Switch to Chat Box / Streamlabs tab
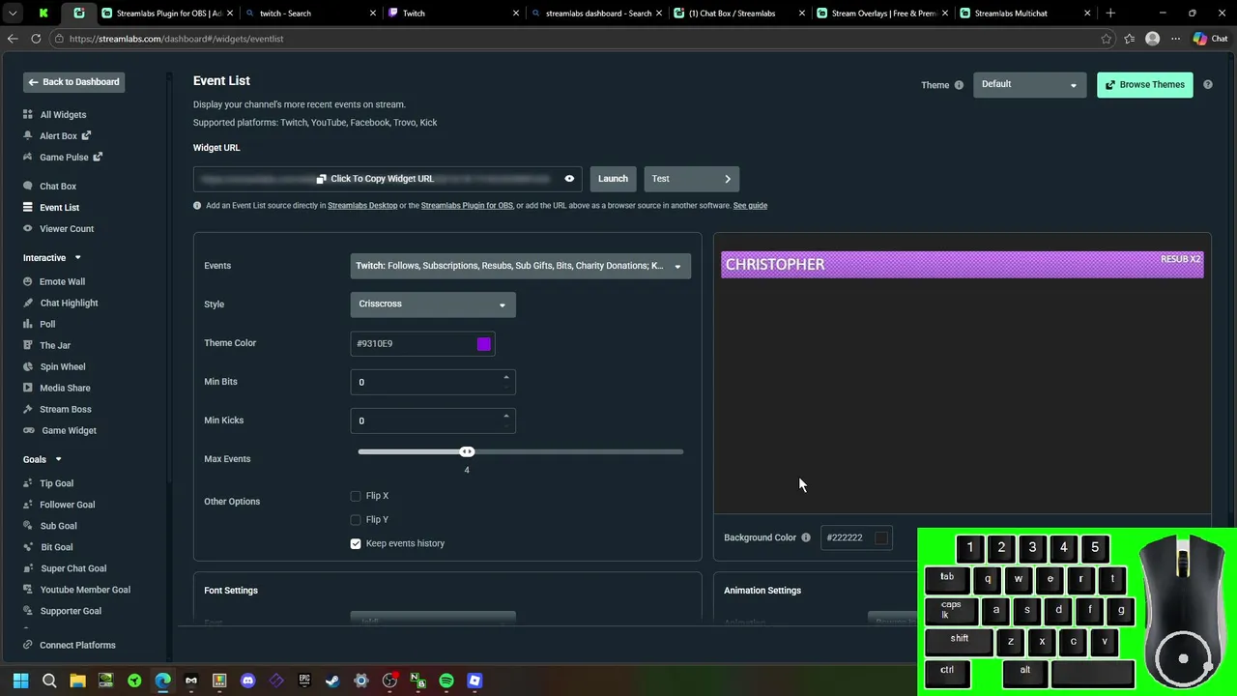Viewport: 1237px width, 696px height. [738, 14]
